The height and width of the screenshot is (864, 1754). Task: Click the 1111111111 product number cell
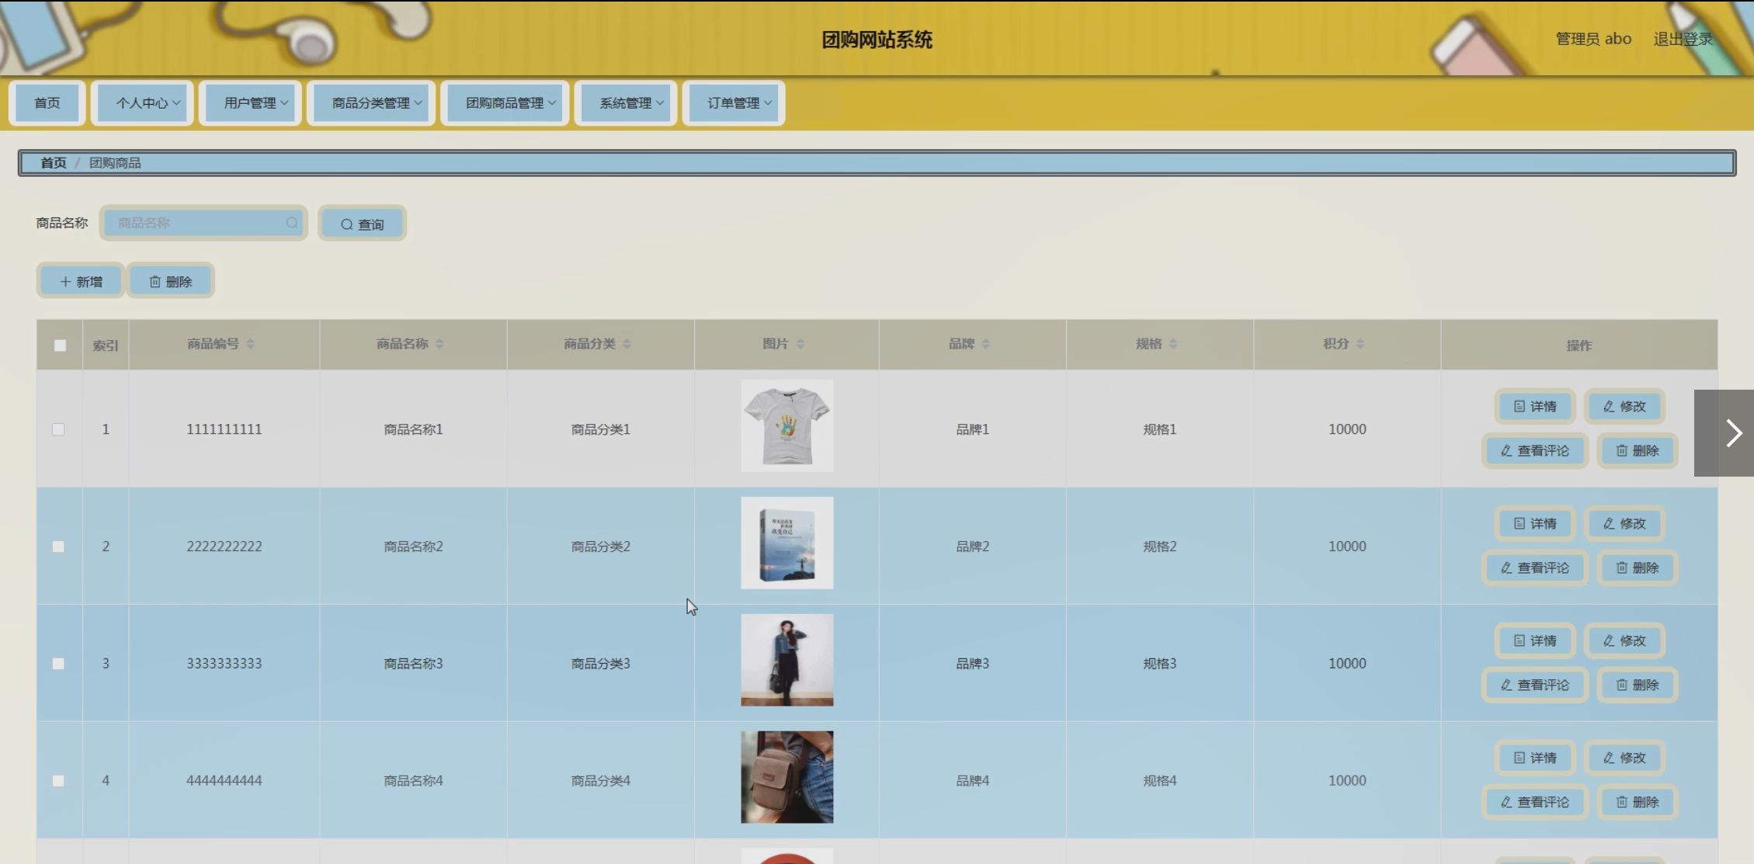point(224,429)
